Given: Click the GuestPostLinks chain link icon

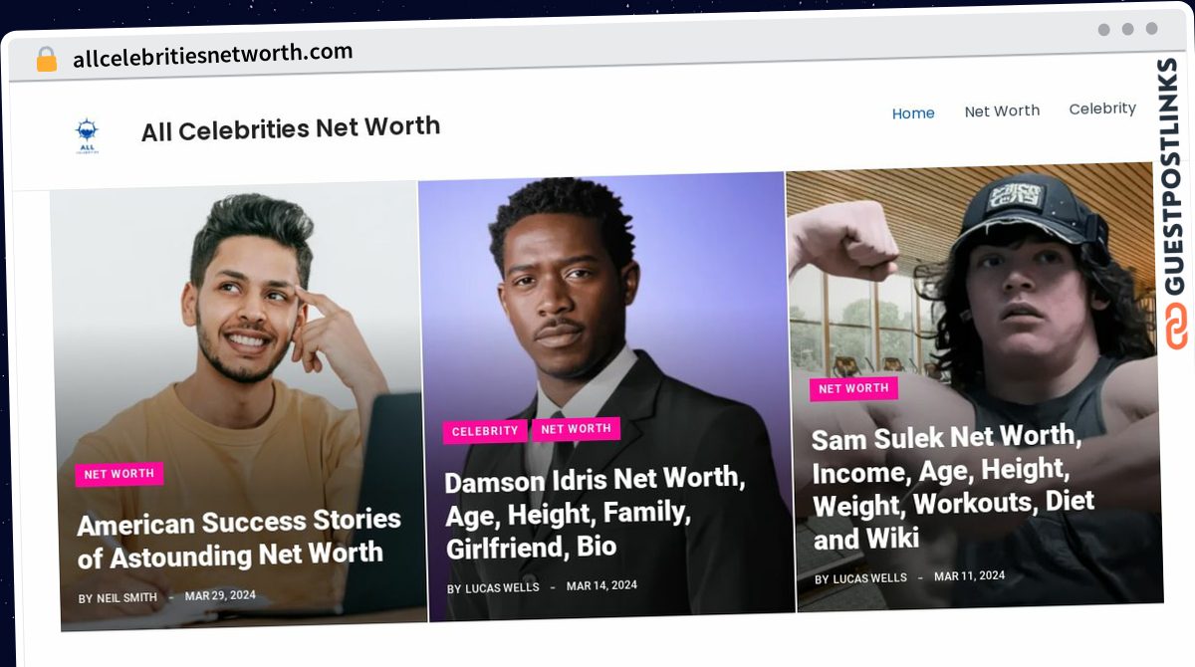Looking at the screenshot, I should pos(1177,327).
